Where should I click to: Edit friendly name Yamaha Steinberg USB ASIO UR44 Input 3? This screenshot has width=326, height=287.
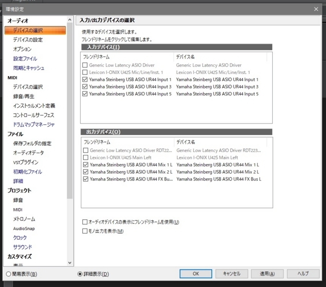click(x=130, y=86)
